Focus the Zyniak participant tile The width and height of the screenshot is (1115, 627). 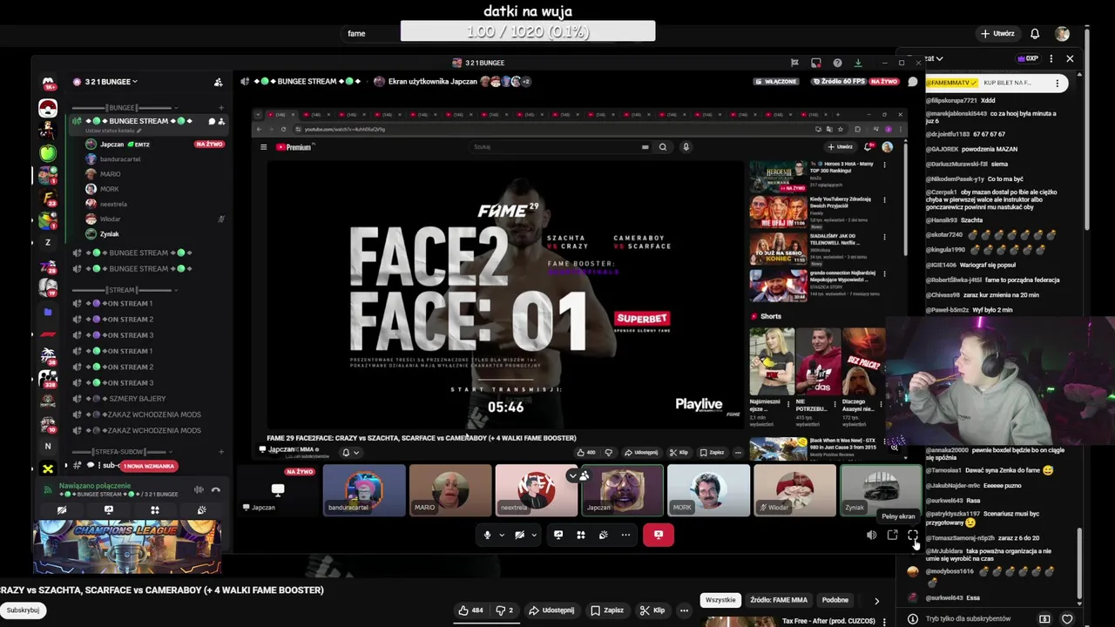click(x=881, y=490)
